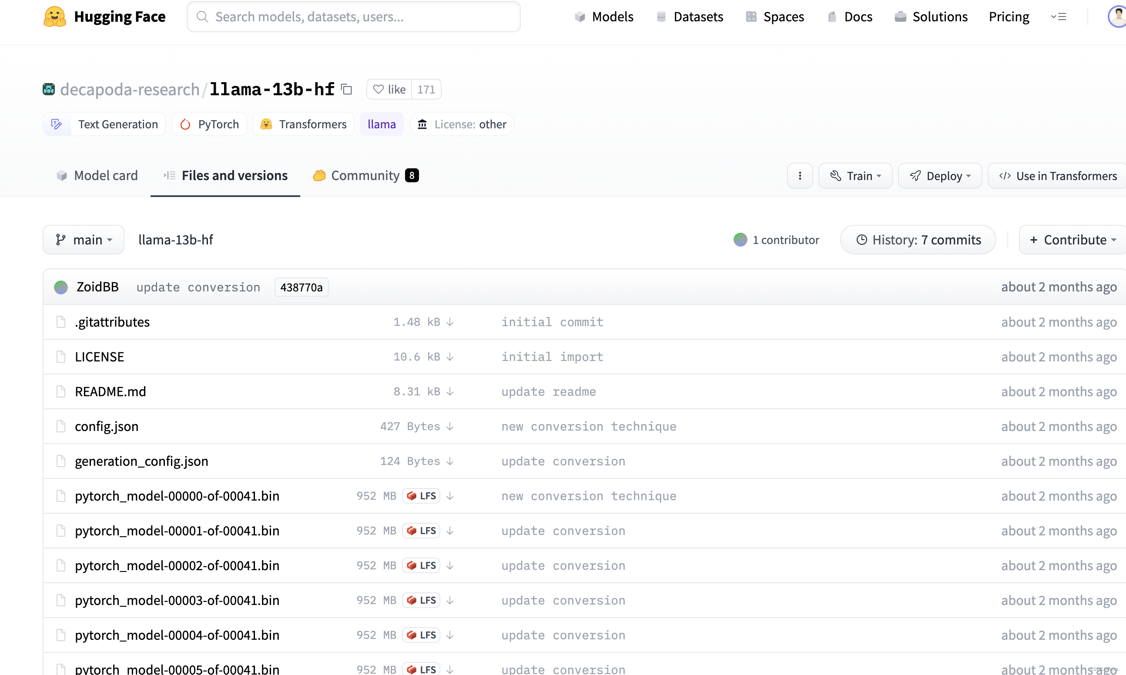Download README.md using its arrow icon
1126x675 pixels.
coord(450,391)
